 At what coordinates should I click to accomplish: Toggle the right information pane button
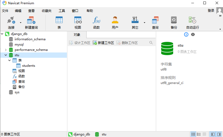click(219, 134)
